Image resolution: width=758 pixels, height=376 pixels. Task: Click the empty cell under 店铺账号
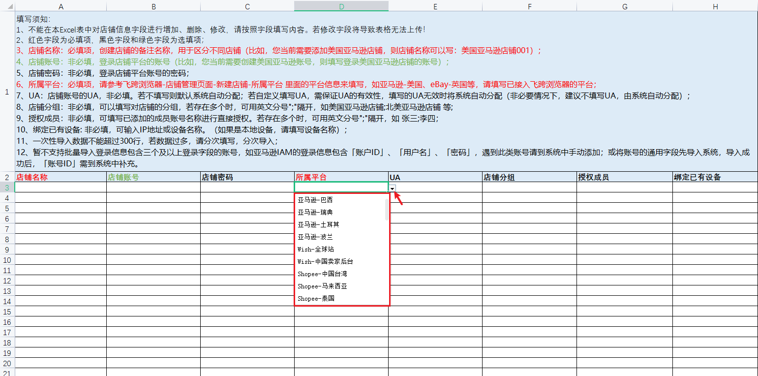click(153, 188)
